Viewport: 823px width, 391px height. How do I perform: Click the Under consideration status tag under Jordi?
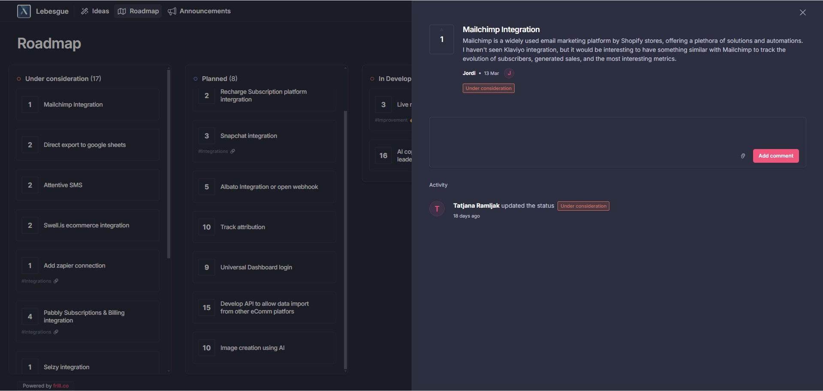point(488,88)
